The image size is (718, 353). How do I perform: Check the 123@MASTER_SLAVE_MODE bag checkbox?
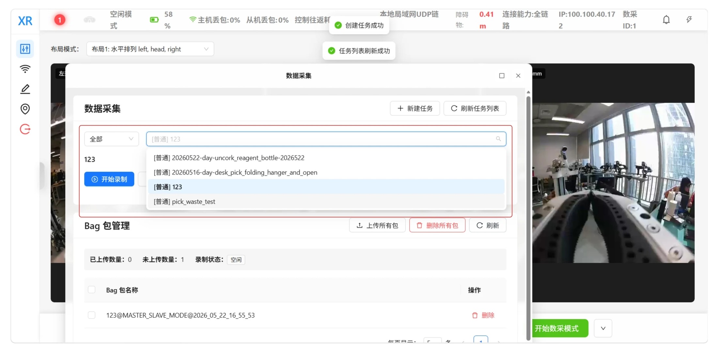click(x=92, y=315)
